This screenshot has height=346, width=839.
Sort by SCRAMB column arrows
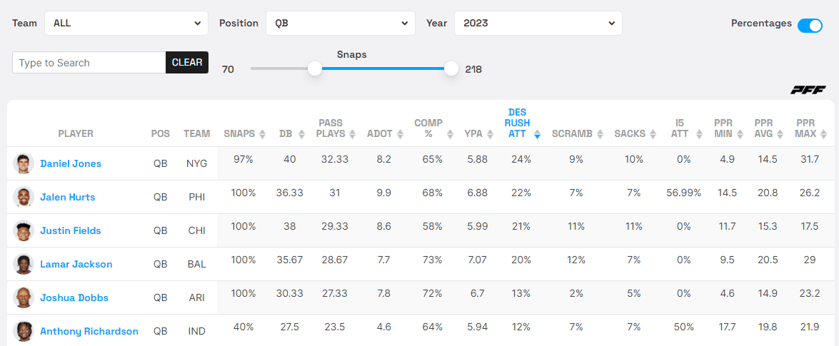(603, 134)
